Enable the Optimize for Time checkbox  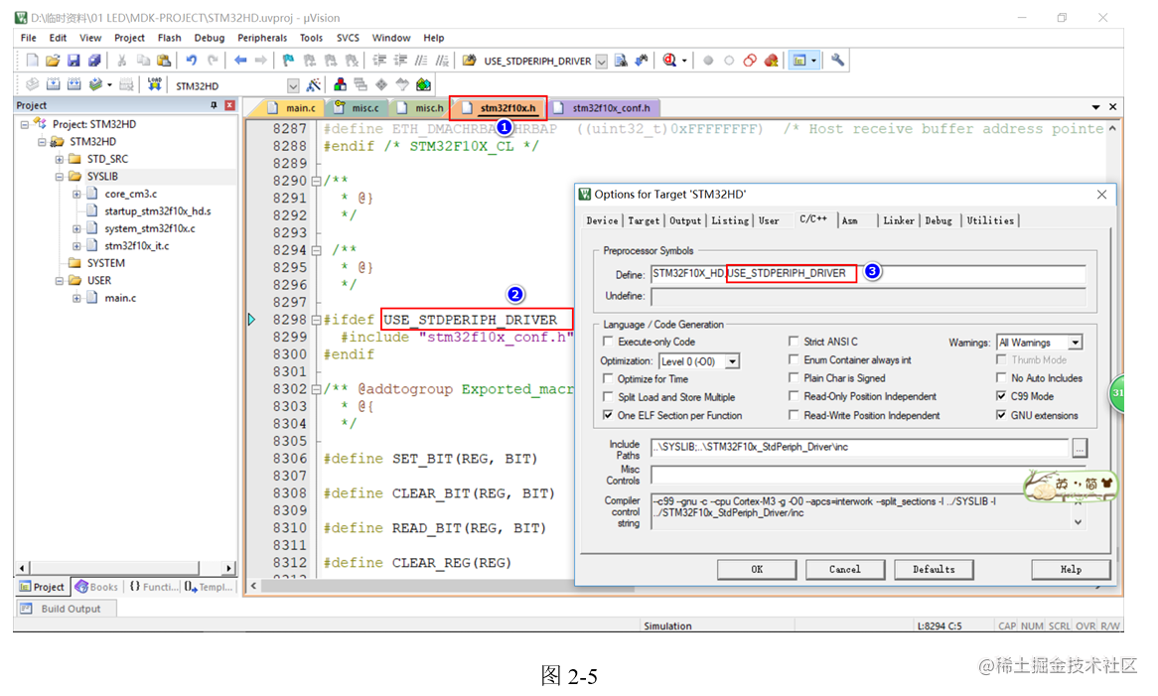[x=608, y=378]
